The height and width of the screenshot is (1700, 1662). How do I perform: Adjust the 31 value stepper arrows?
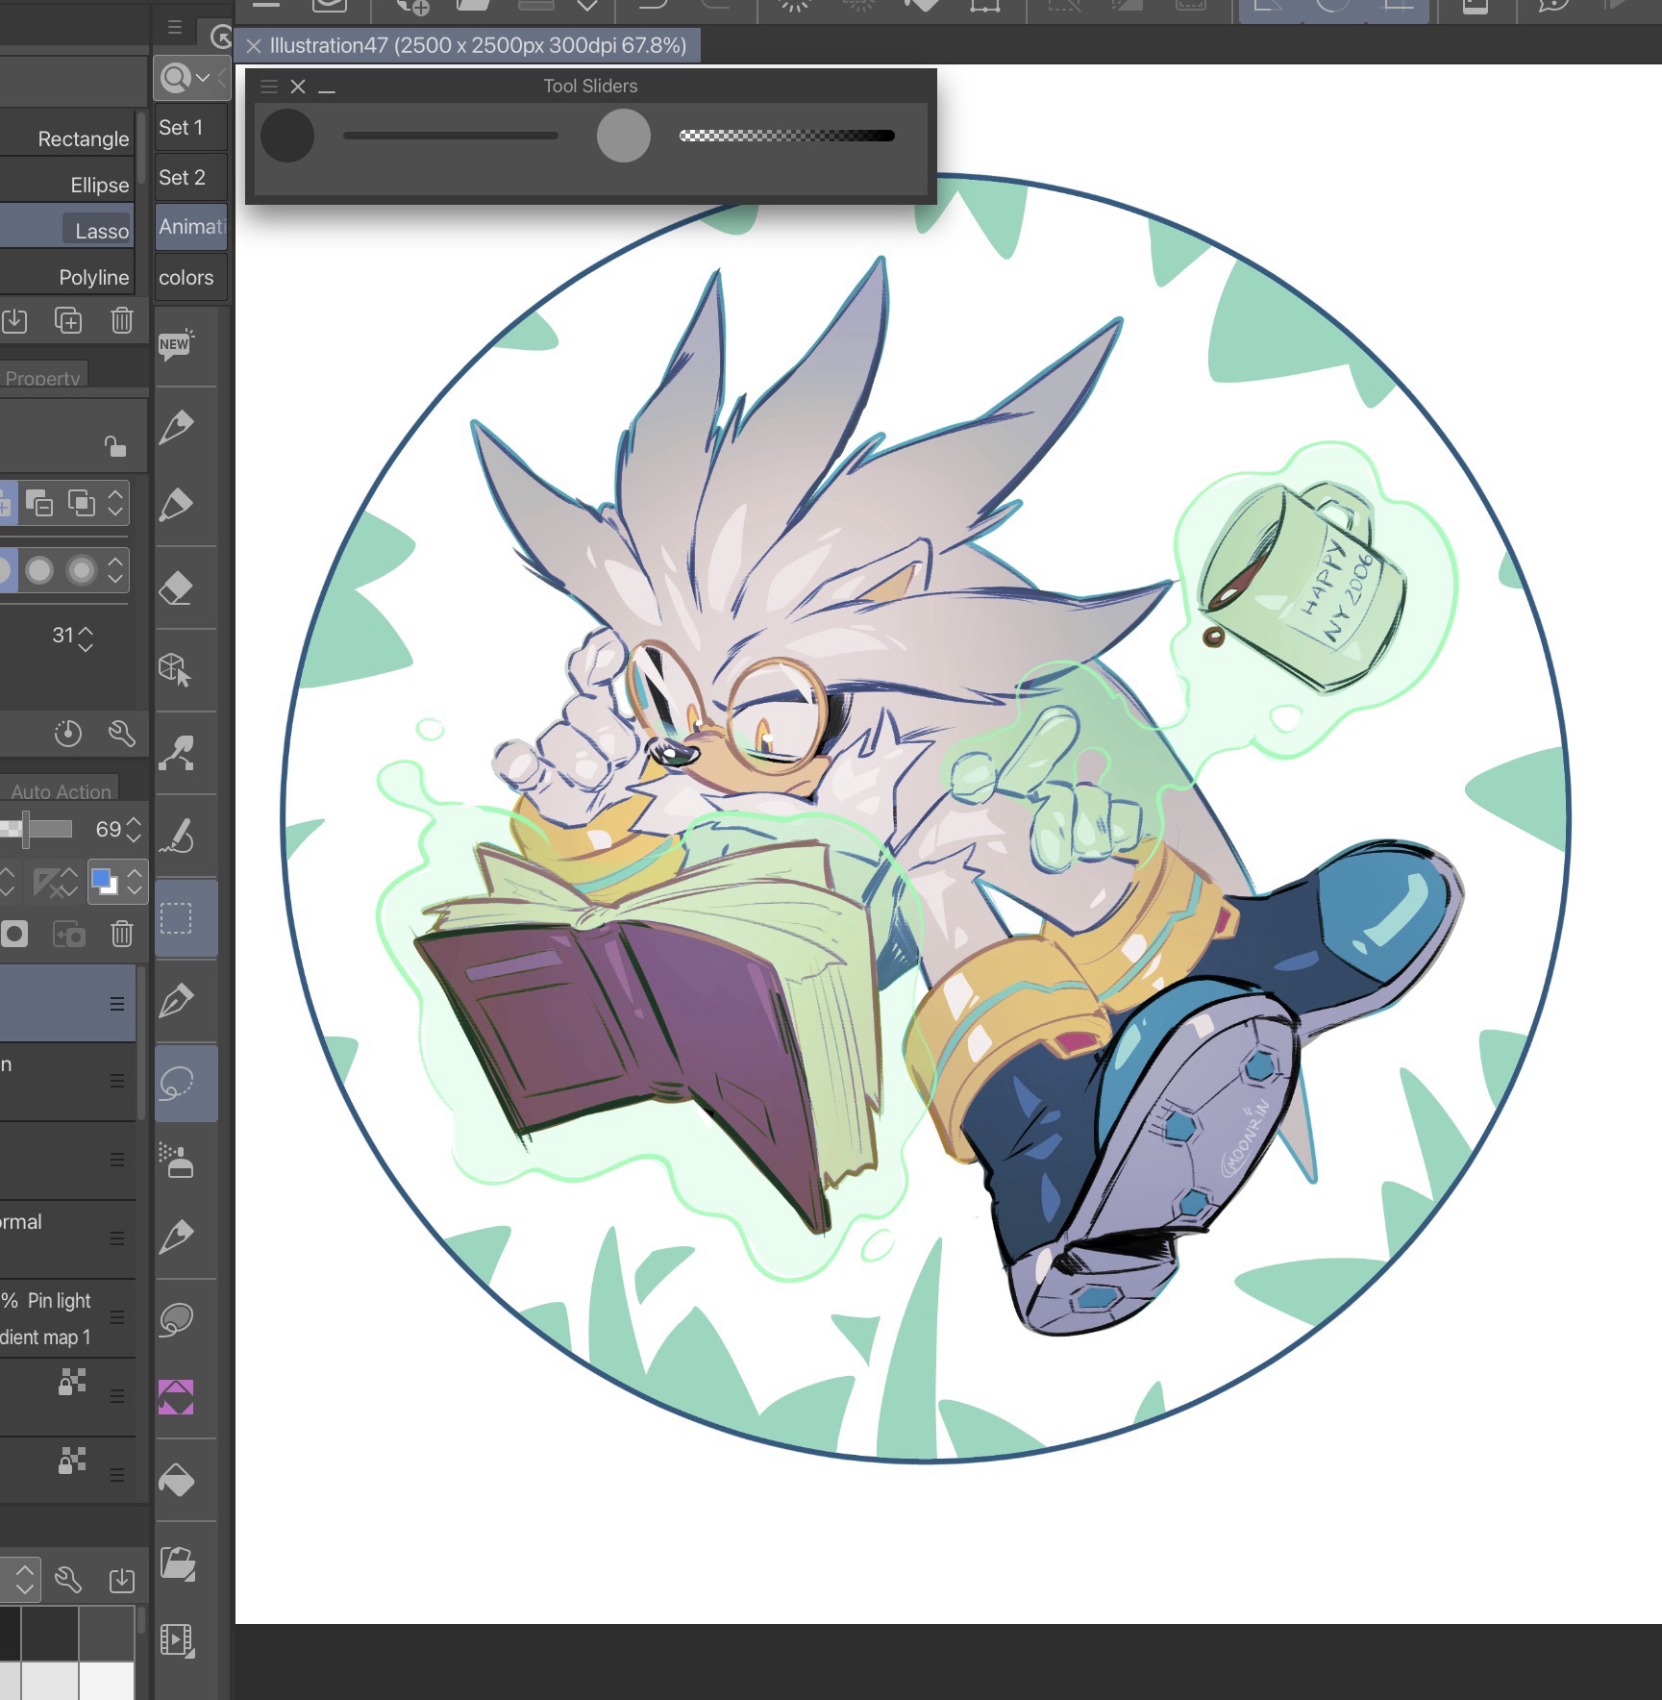pos(86,637)
